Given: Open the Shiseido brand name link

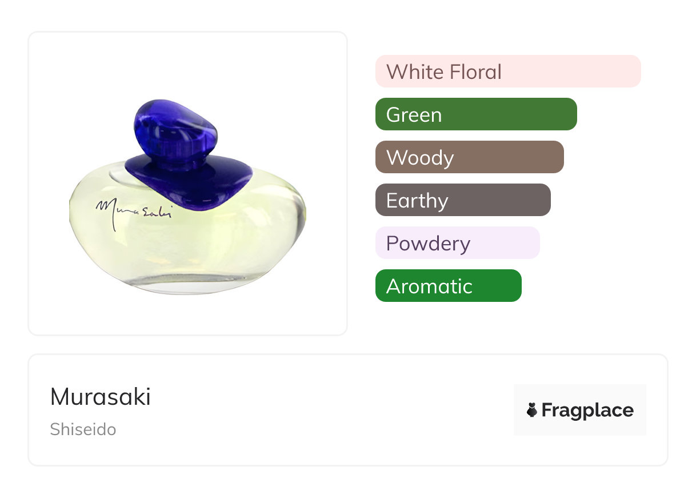Looking at the screenshot, I should pos(83,429).
